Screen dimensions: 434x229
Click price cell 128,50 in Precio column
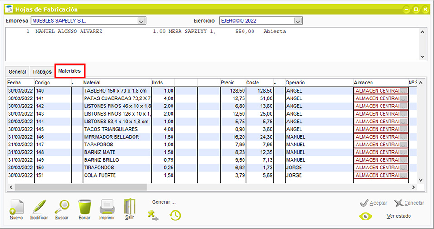tap(234, 91)
